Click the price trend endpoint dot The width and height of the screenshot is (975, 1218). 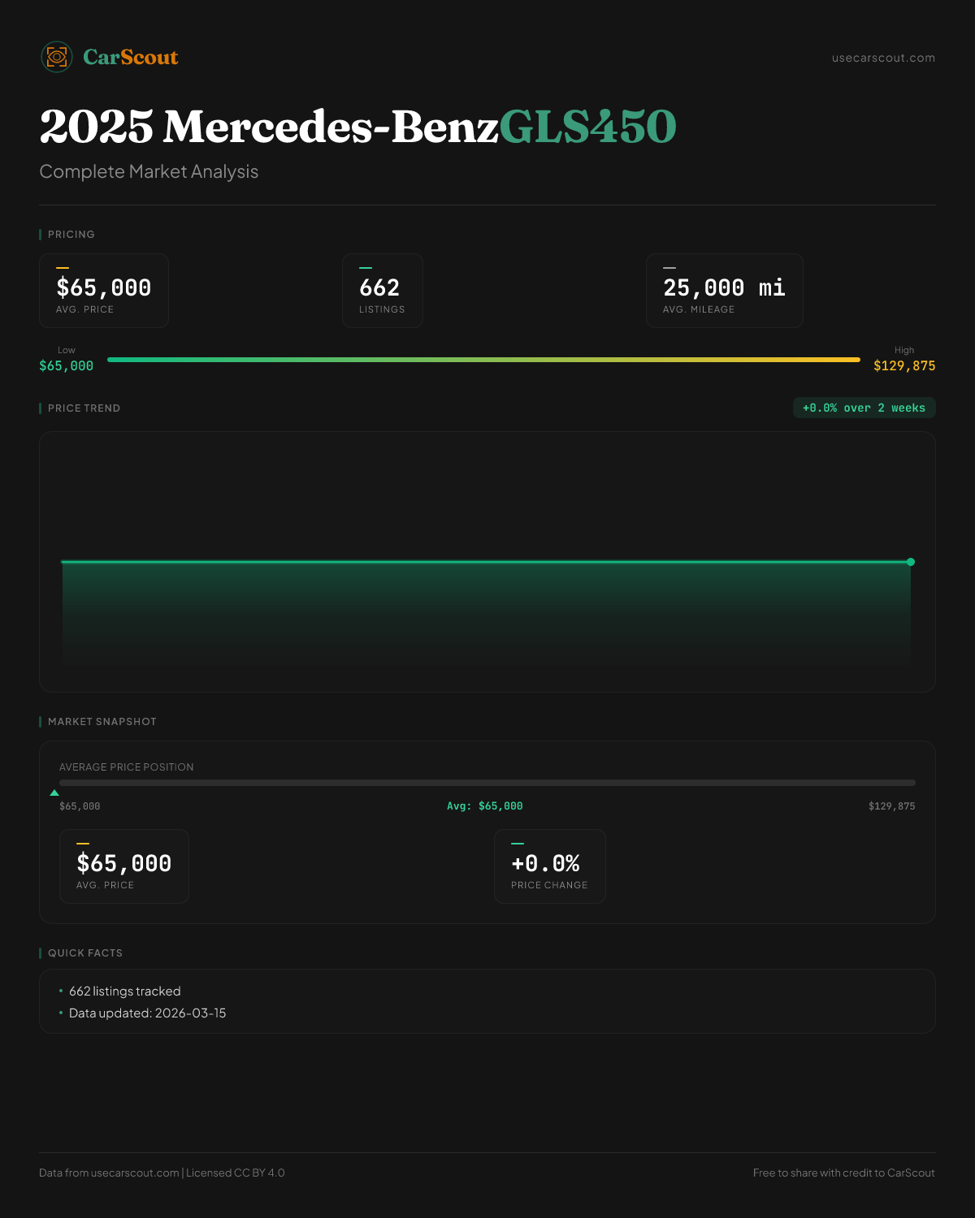(911, 562)
